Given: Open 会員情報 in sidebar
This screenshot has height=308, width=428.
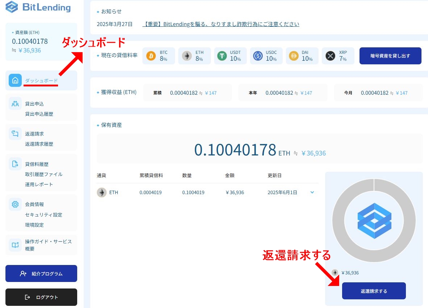Looking at the screenshot, I should coord(34,204).
